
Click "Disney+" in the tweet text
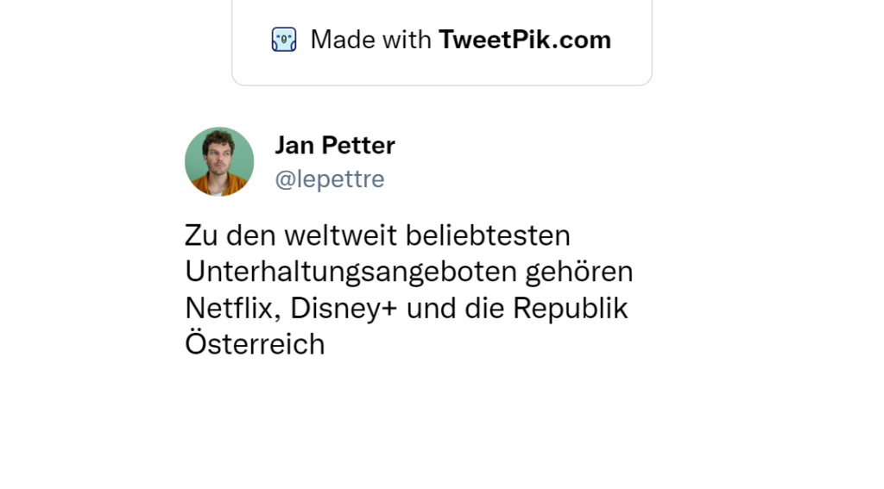344,308
